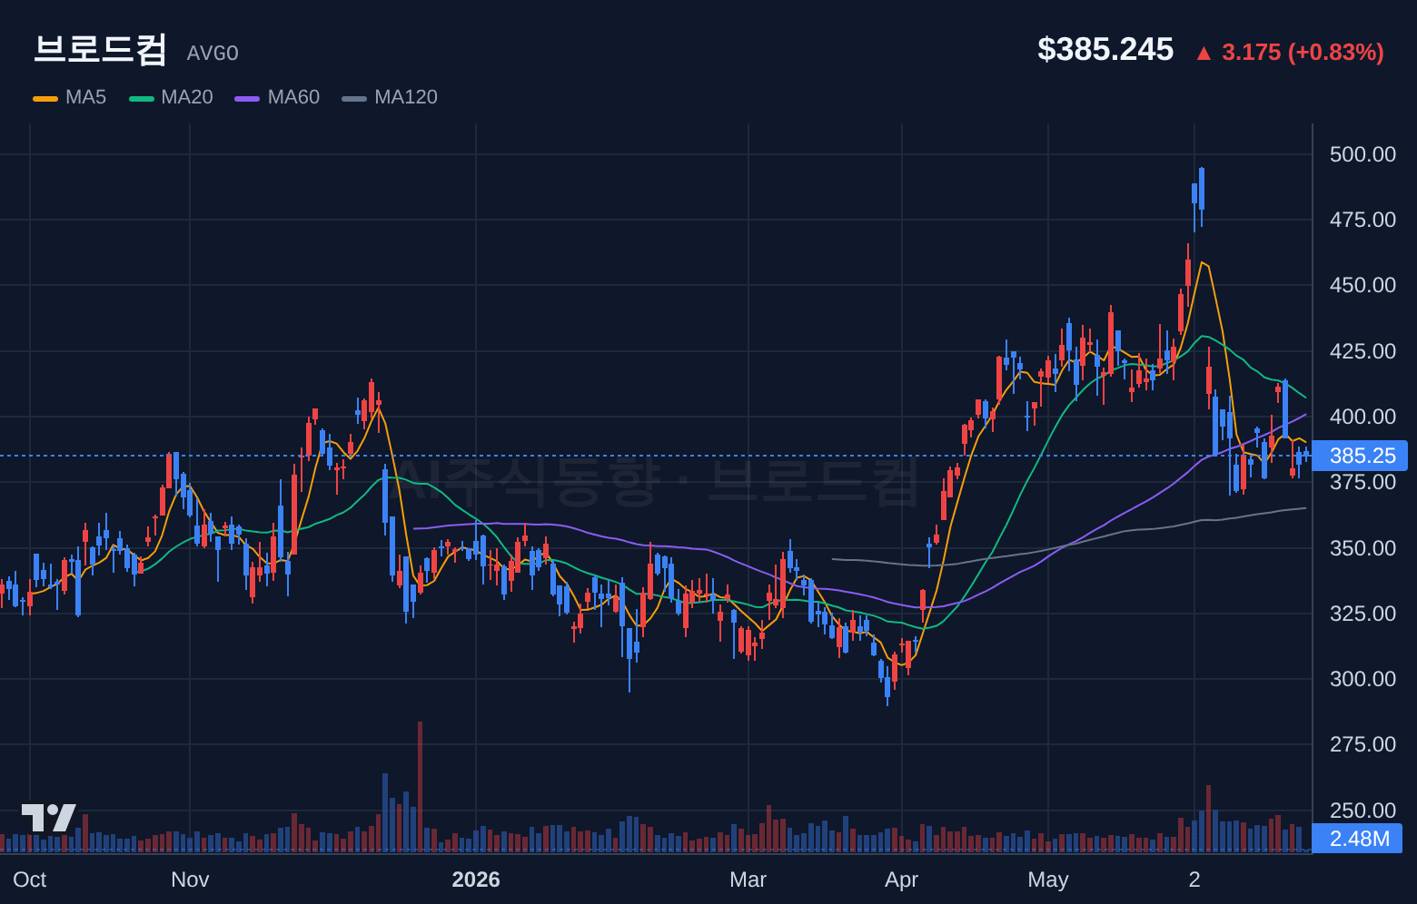Click the 475.00 price axis label
The image size is (1417, 904).
pyautogui.click(x=1362, y=220)
